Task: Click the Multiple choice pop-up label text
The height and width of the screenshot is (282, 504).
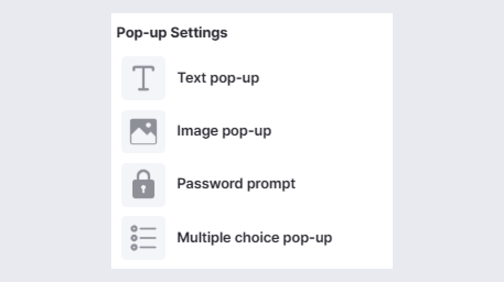Action: [254, 237]
